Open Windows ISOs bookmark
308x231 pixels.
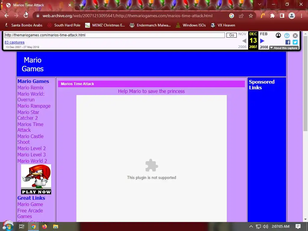coord(191,25)
